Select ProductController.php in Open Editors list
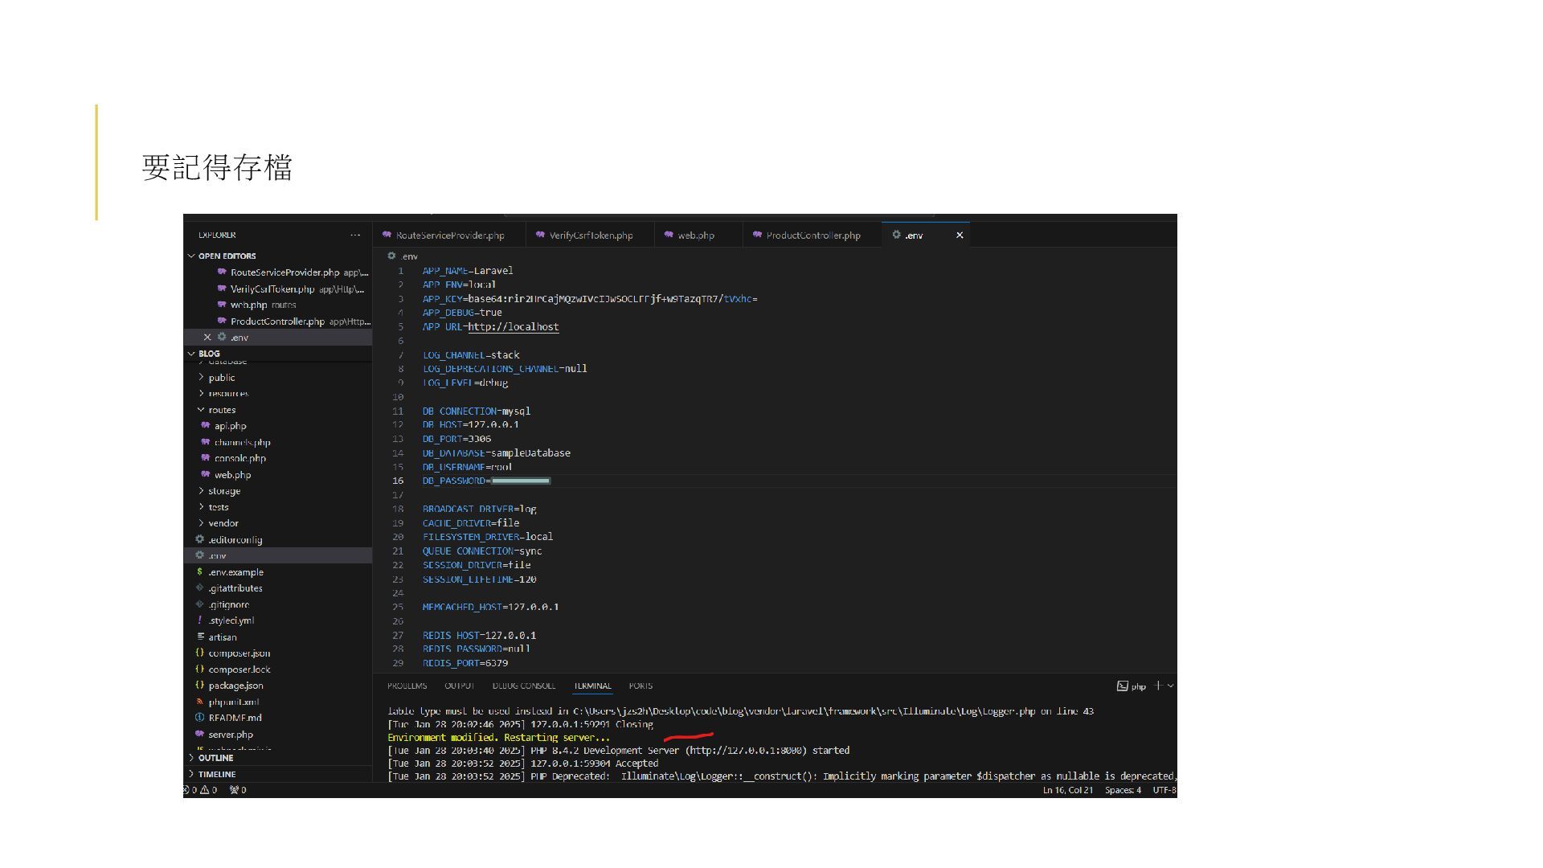 (x=278, y=321)
